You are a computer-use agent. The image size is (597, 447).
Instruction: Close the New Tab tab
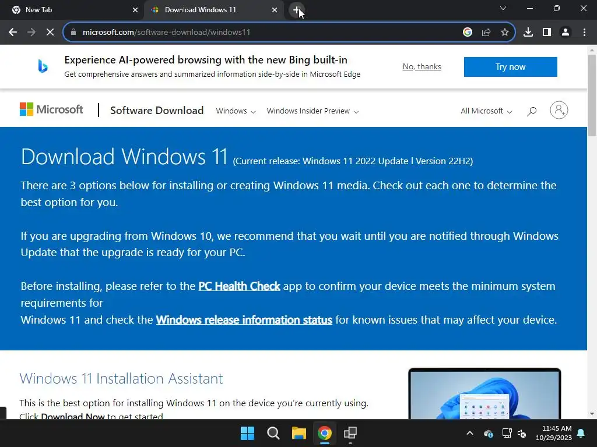[x=135, y=10]
